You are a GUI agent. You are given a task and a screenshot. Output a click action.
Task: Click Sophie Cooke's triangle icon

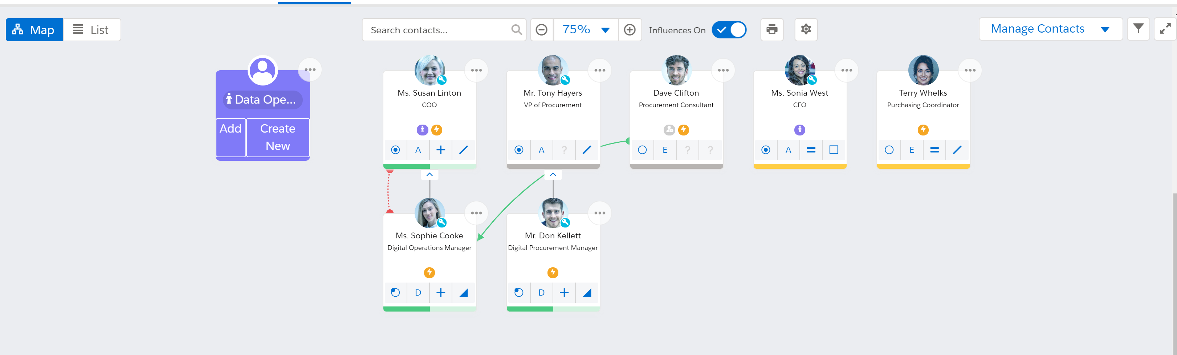463,293
